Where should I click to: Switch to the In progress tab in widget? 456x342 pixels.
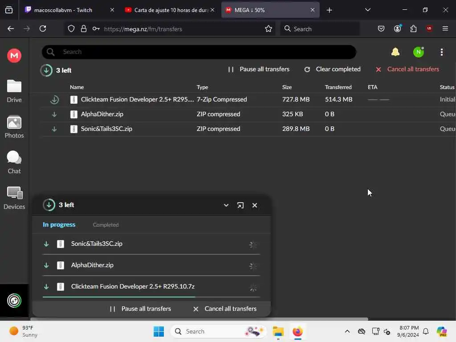(59, 225)
